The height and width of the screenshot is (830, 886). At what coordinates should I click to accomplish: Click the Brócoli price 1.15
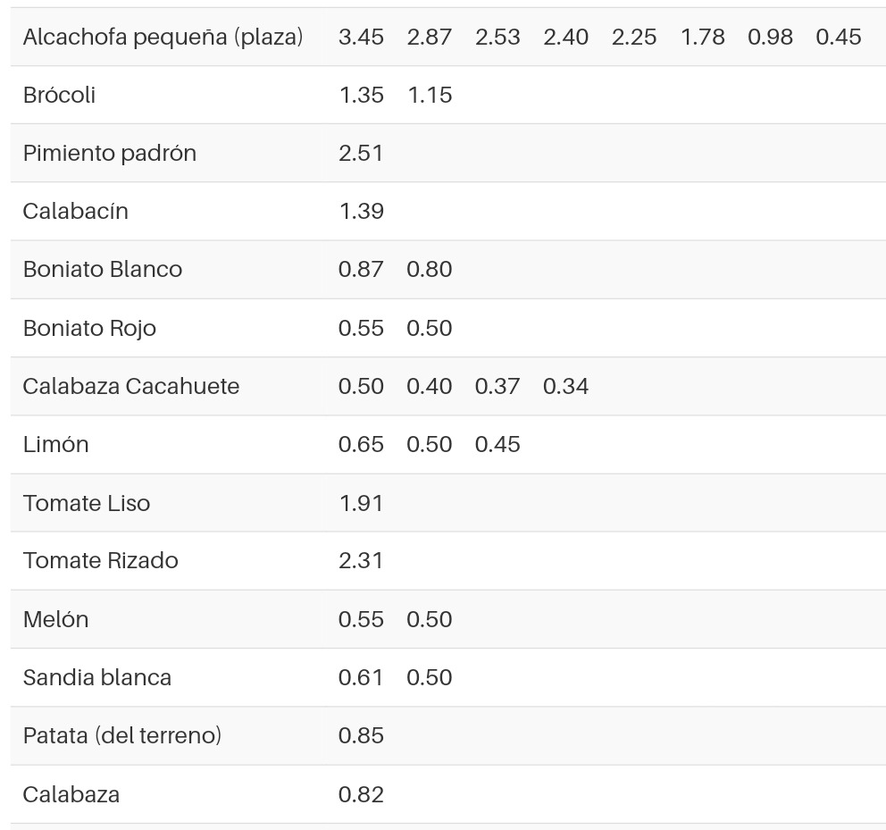pos(430,95)
